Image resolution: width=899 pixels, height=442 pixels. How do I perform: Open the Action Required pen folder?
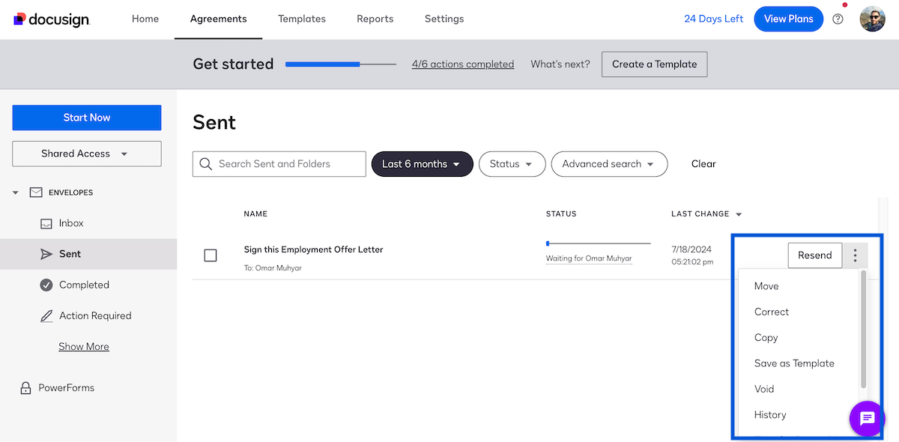(x=94, y=315)
